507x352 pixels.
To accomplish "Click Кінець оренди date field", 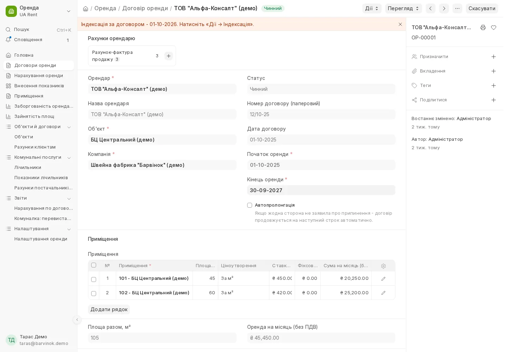I will 321,190.
